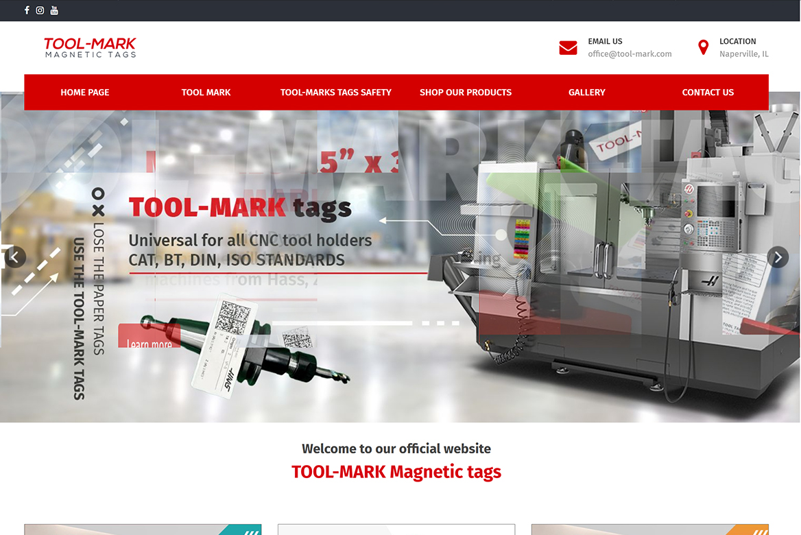801x535 pixels.
Task: Open the GALLERY menu item
Action: [x=586, y=93]
